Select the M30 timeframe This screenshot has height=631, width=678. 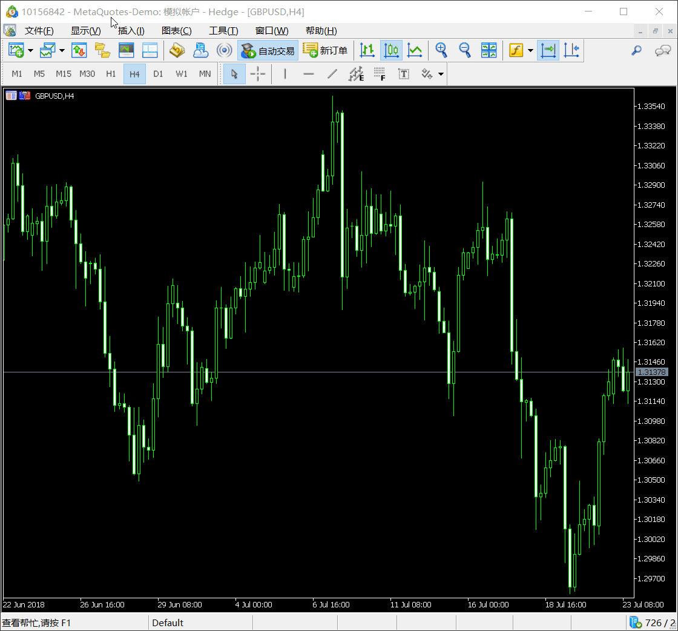click(87, 74)
